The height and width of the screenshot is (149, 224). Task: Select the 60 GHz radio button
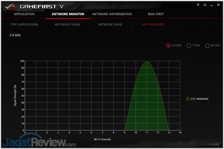207,45
